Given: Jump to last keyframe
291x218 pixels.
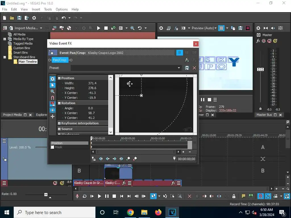Looking at the screenshot, I should 121,159.
